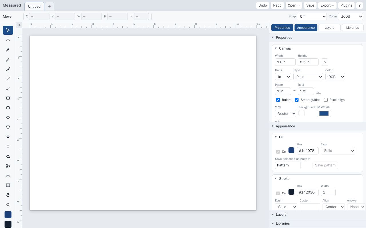The height and width of the screenshot is (228, 366).
Task: Open the Color mode dropdown
Action: 335,77
